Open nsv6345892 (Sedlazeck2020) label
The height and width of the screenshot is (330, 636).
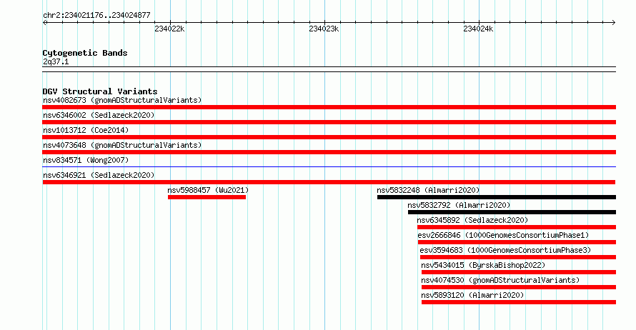coord(472,220)
